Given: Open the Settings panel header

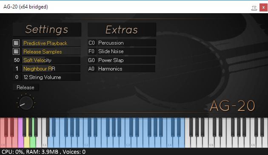Looking at the screenshot, I should (x=47, y=29).
